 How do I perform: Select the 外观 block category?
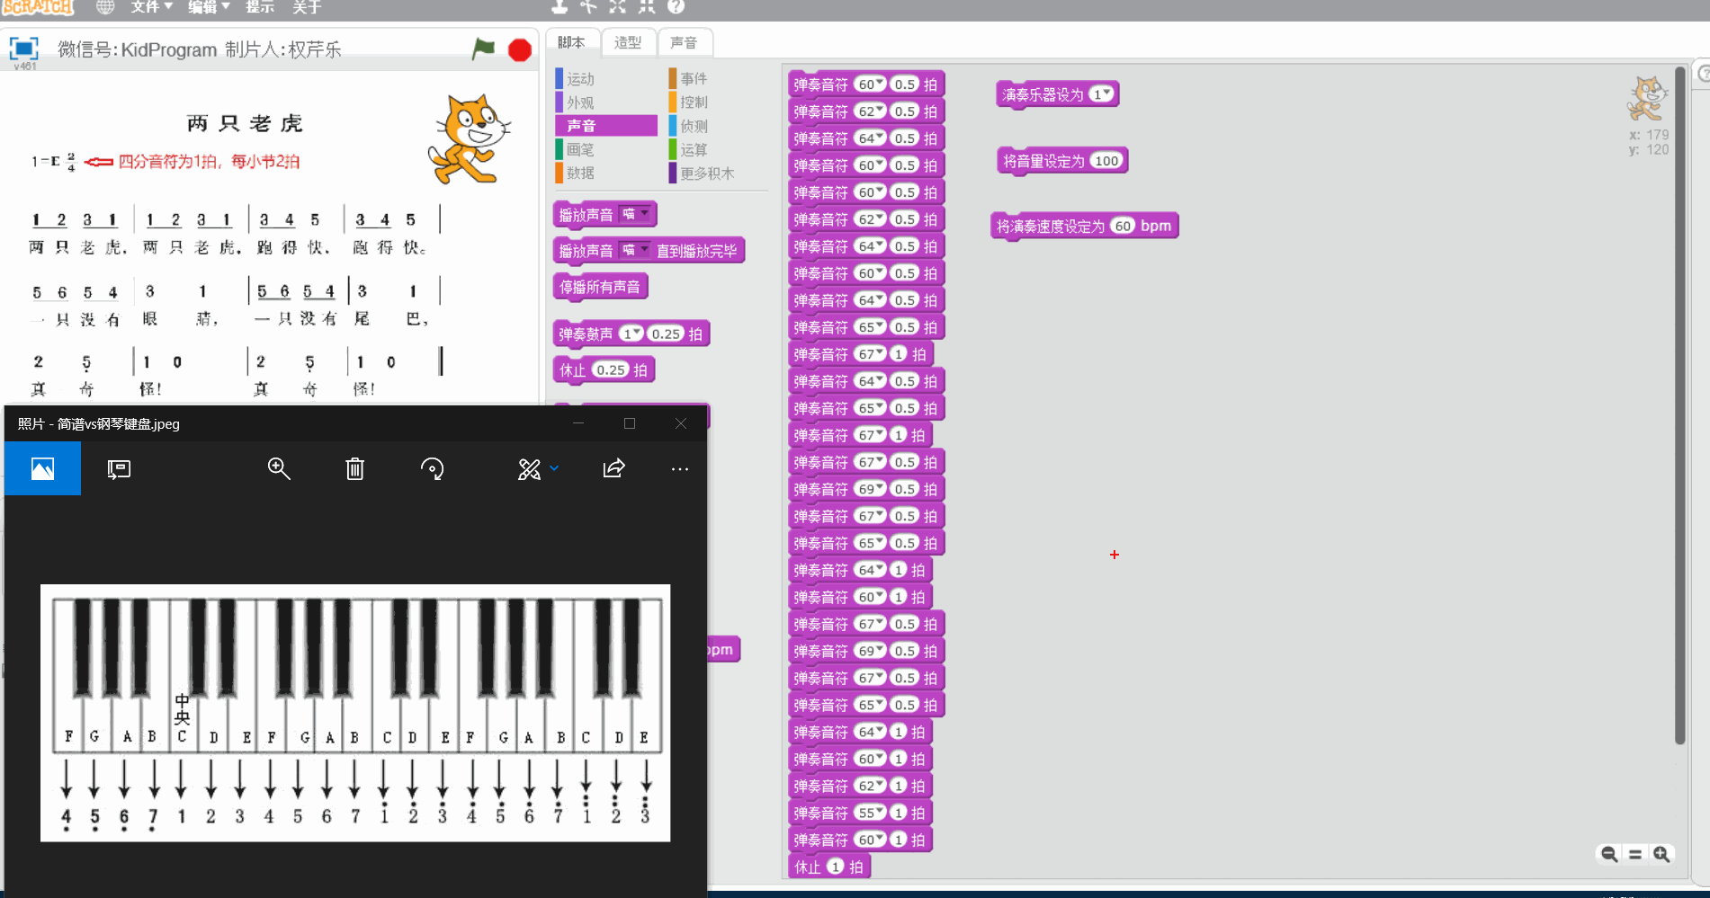580,102
